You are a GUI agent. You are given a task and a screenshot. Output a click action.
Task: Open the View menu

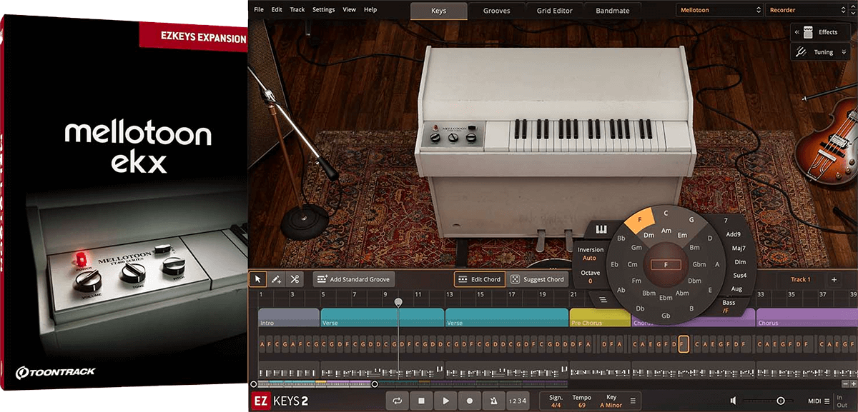[349, 10]
